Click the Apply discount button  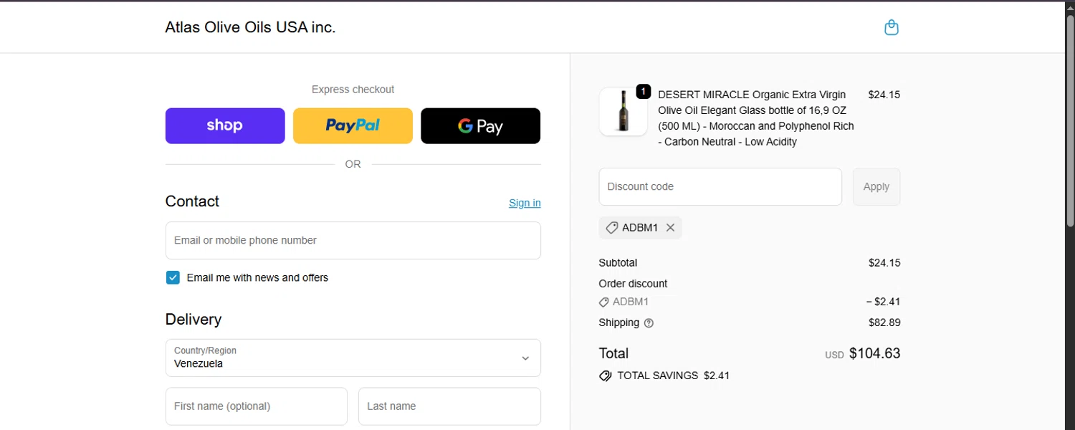876,187
